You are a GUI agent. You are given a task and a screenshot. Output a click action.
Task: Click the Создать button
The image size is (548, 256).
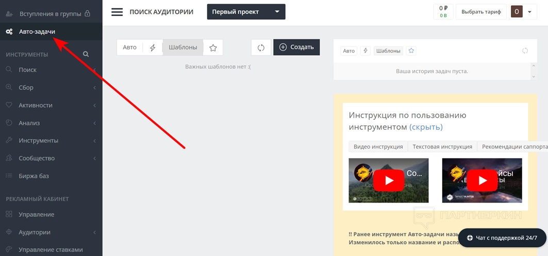point(296,47)
